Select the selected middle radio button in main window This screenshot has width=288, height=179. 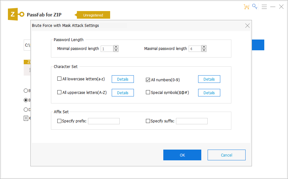[x=26, y=100]
